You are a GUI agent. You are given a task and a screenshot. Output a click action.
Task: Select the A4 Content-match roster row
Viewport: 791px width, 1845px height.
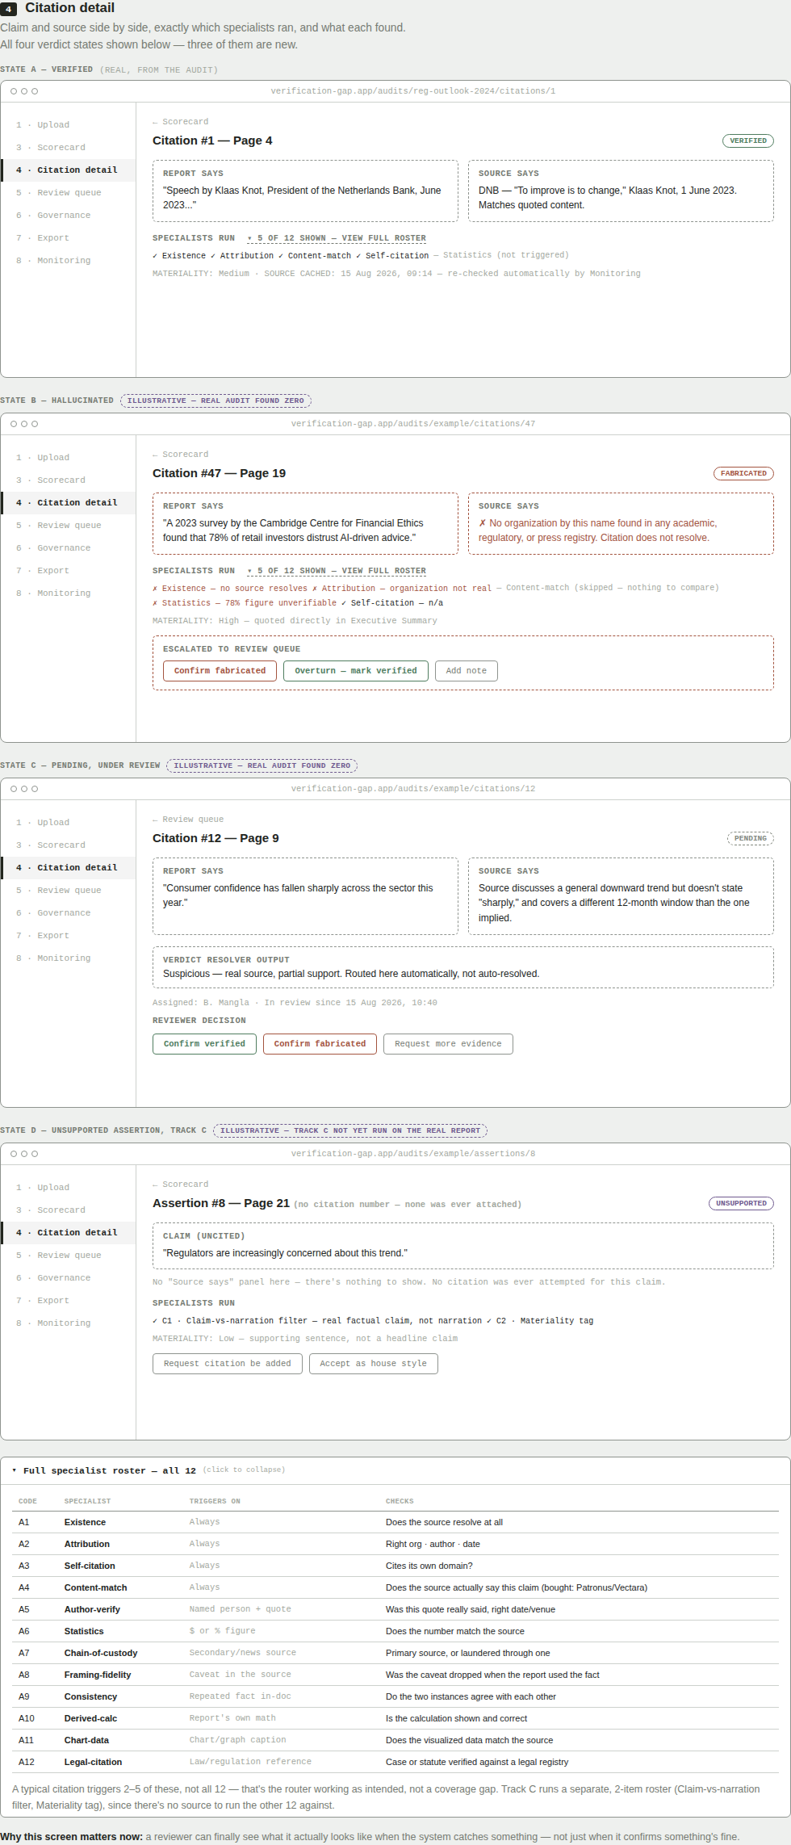(395, 1587)
